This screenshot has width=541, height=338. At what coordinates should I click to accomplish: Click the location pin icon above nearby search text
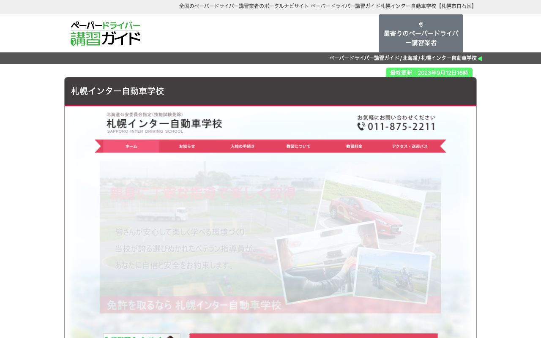(x=421, y=25)
